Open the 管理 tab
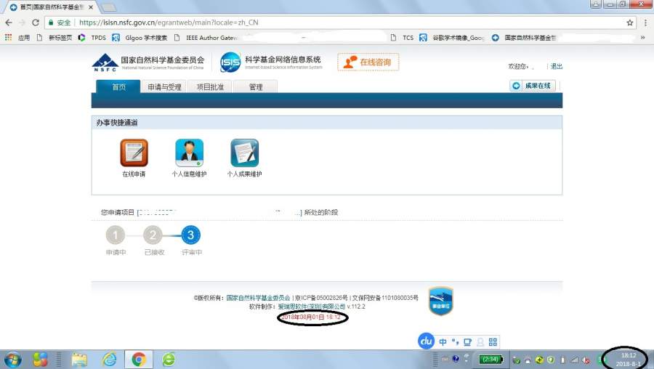The image size is (654, 369). [x=256, y=86]
